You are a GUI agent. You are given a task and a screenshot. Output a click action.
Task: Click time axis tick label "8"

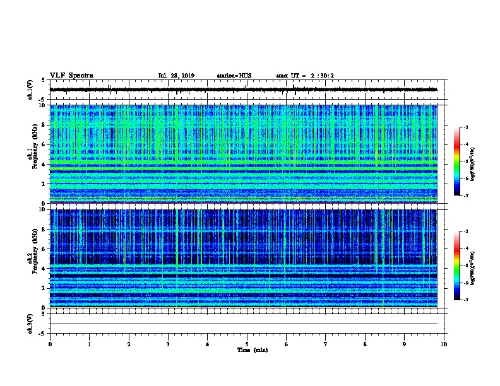point(365,344)
